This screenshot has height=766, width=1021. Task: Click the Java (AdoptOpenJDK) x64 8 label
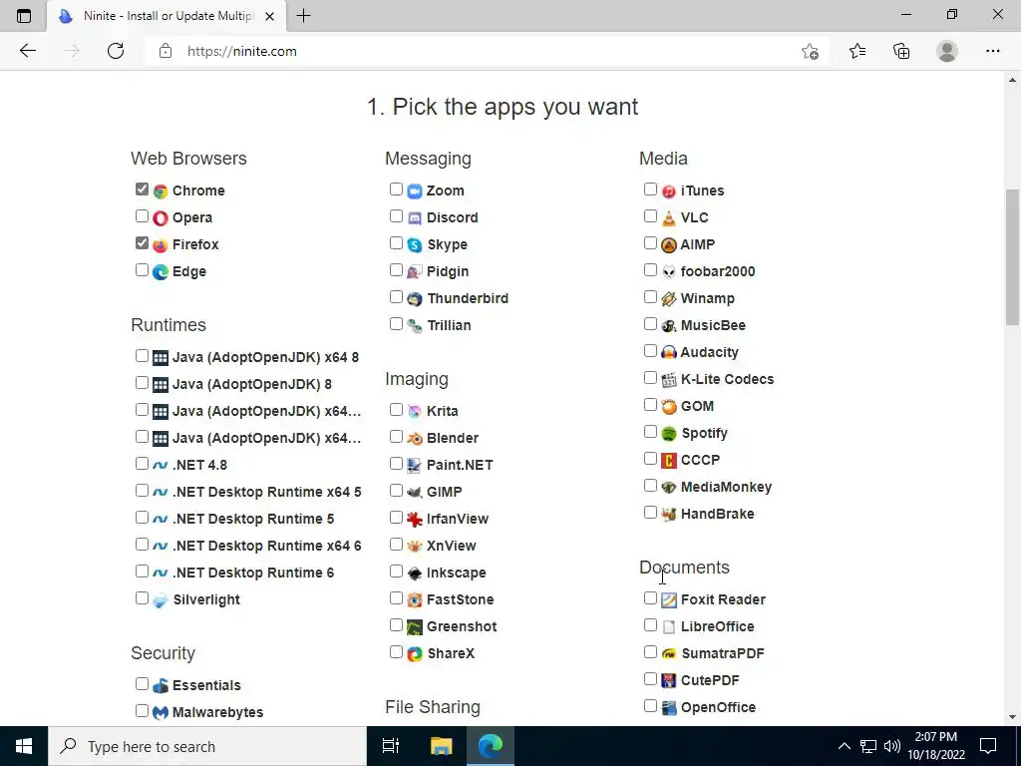pos(265,358)
